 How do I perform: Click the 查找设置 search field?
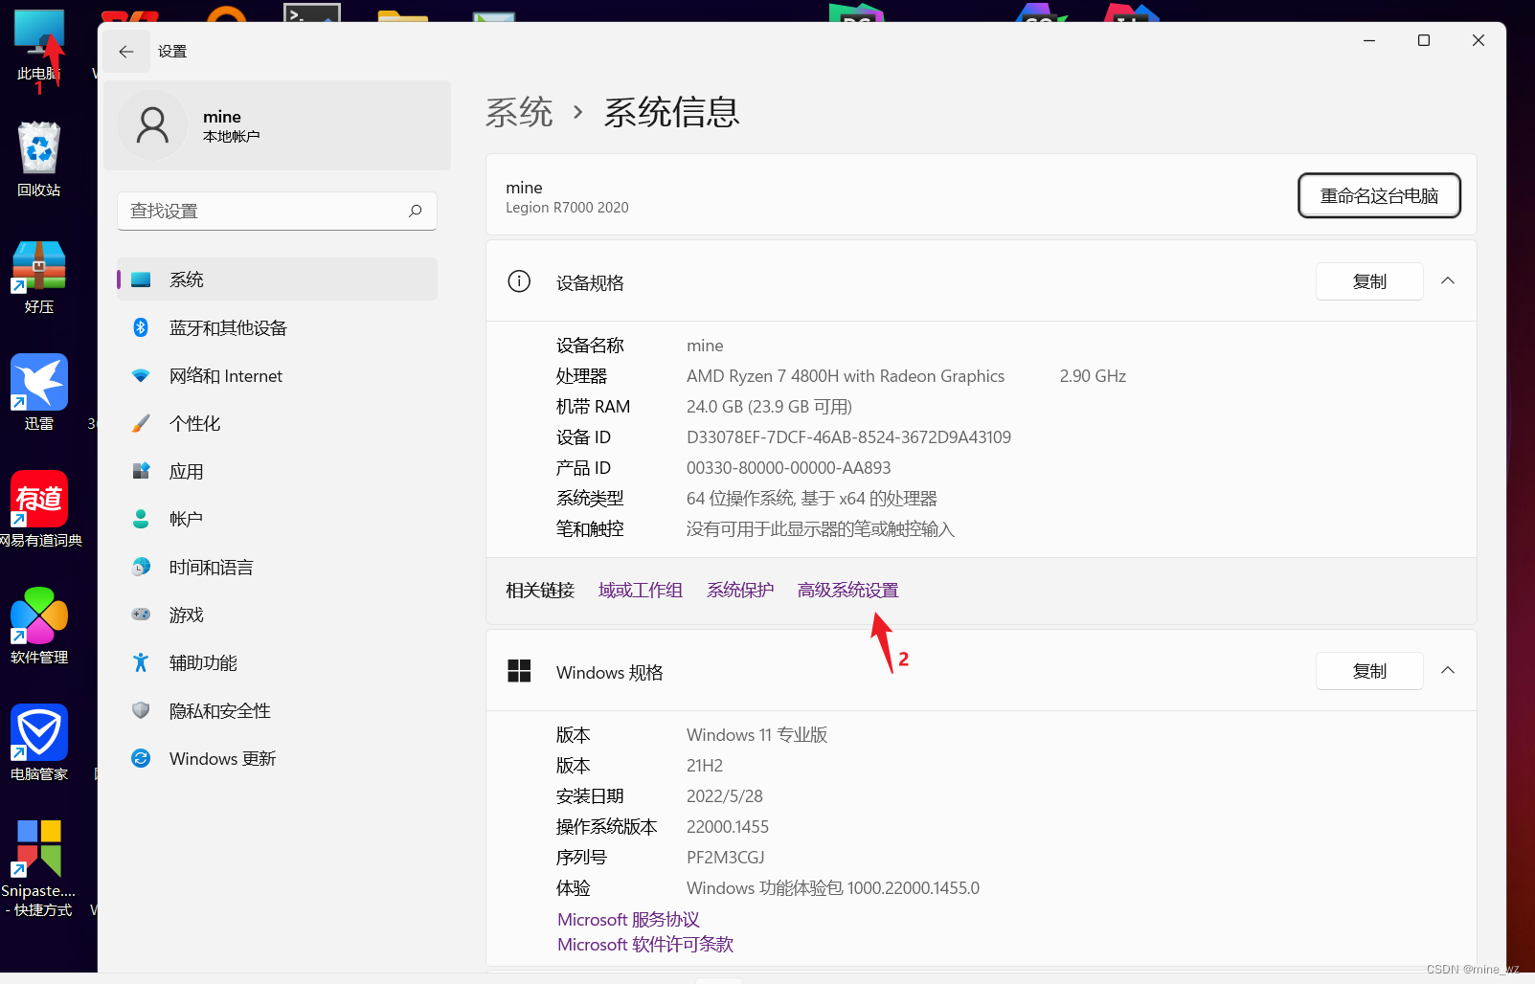(277, 211)
